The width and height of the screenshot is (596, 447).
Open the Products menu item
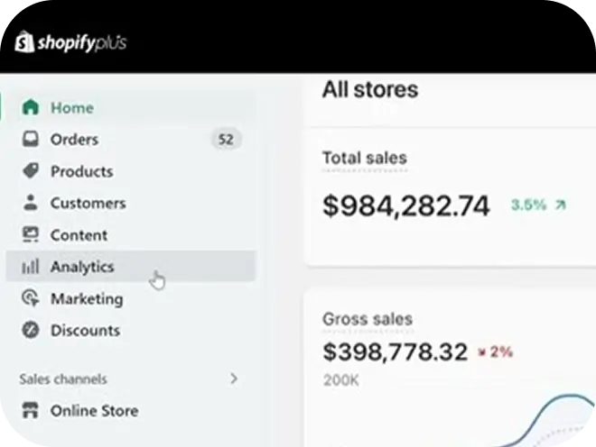point(81,171)
